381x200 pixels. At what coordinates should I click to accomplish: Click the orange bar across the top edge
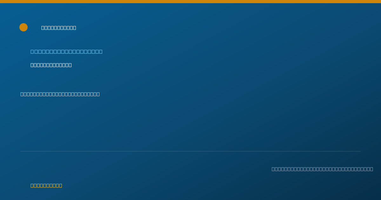pos(190,2)
